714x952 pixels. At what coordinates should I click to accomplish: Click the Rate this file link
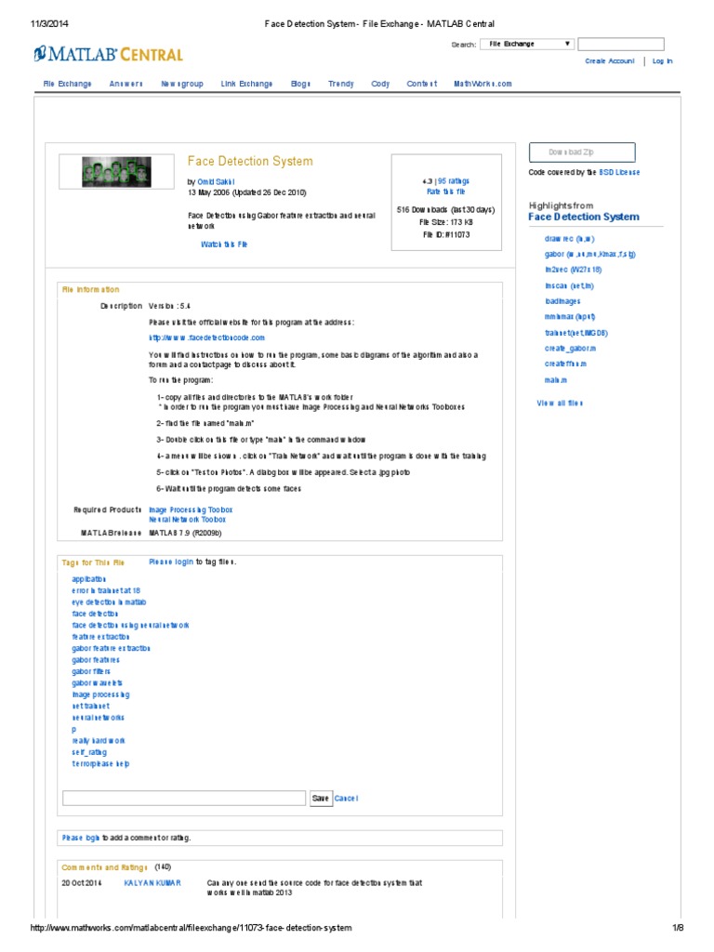[445, 192]
